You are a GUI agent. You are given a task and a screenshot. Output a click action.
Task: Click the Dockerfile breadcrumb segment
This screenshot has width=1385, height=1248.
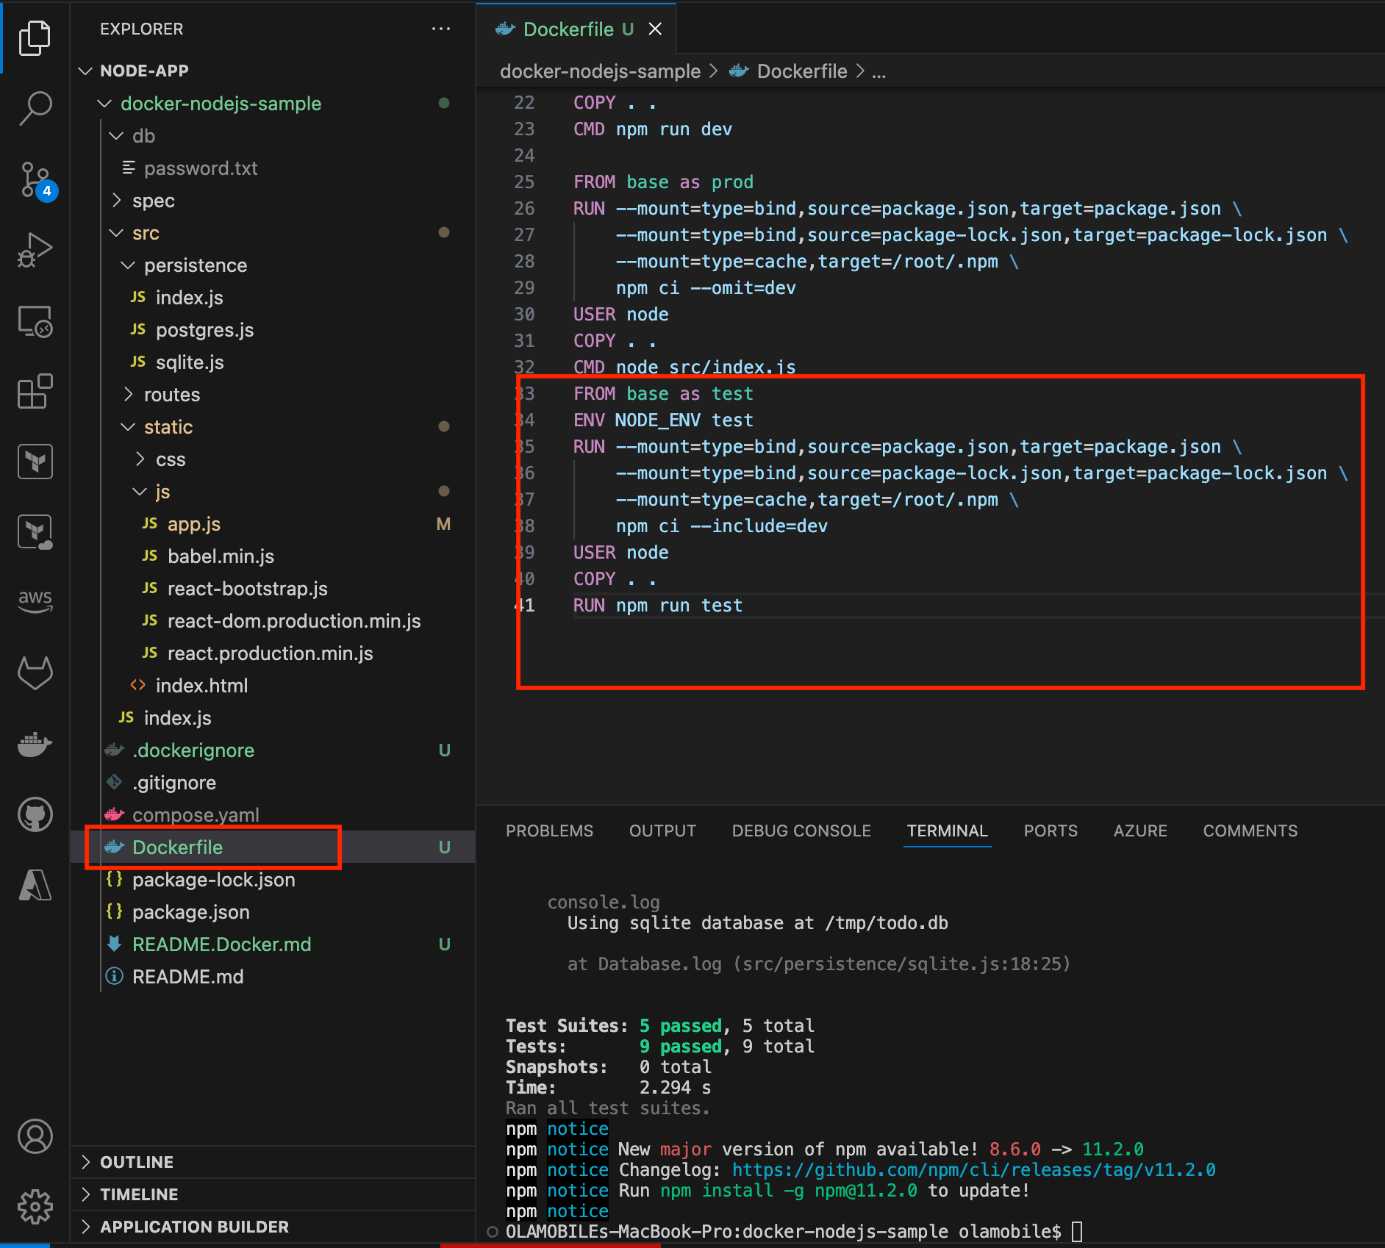click(x=788, y=71)
